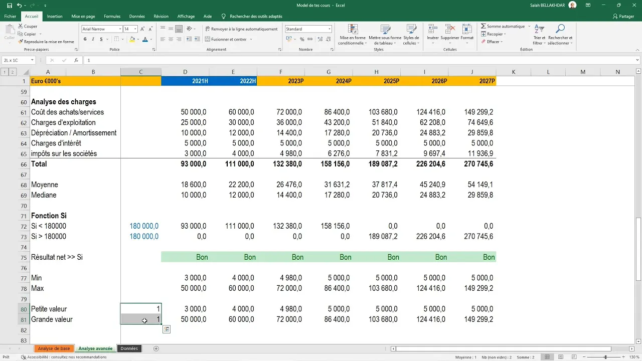Open the font size 14 dropdown
Screen dimensions: 642x361
(x=135, y=29)
